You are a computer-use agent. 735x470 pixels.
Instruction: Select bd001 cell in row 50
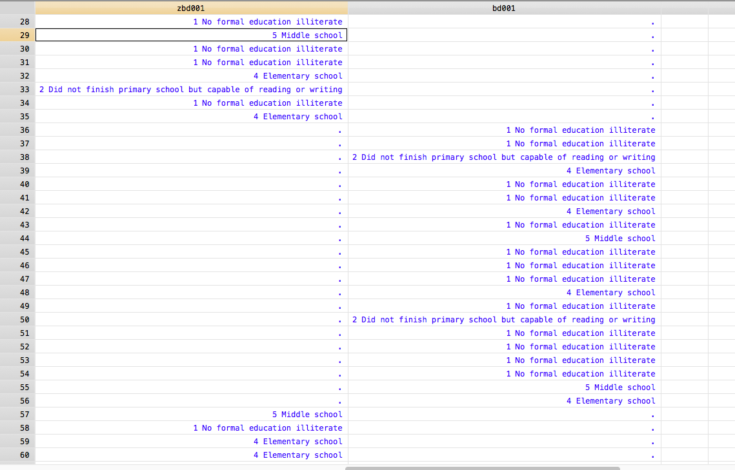coord(503,320)
